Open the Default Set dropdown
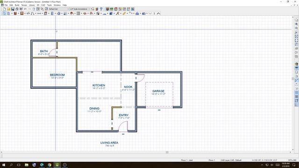Screen dimensions: 299x168 59,9
